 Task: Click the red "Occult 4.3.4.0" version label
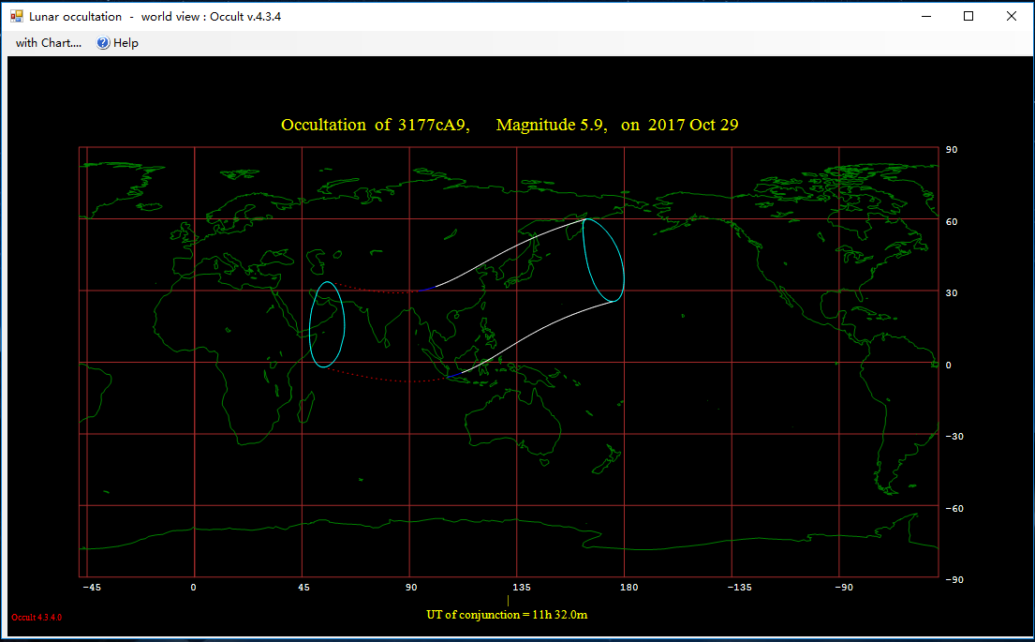pos(37,618)
